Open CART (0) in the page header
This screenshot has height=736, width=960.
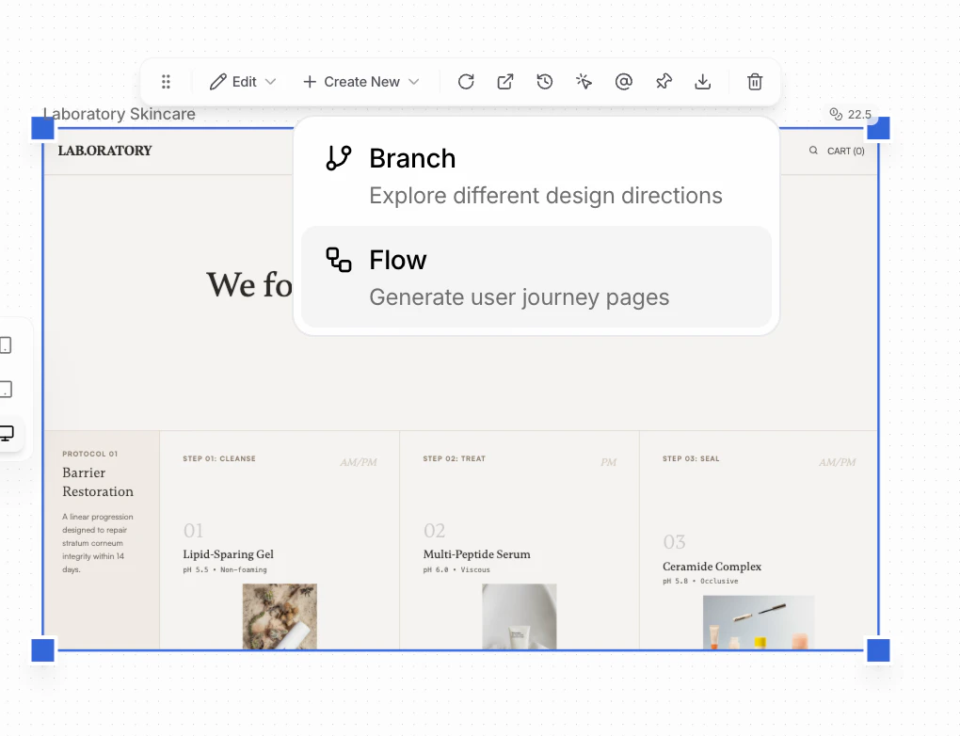[x=845, y=151]
